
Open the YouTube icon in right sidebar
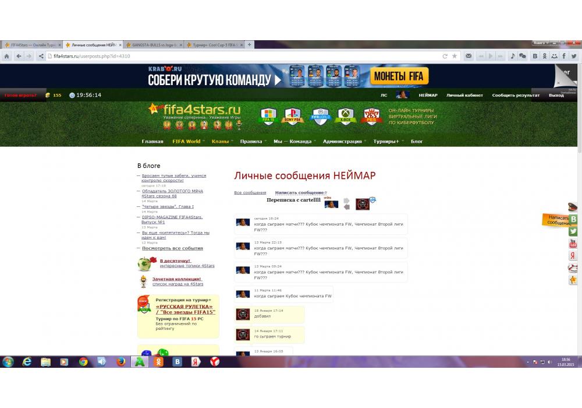[573, 244]
